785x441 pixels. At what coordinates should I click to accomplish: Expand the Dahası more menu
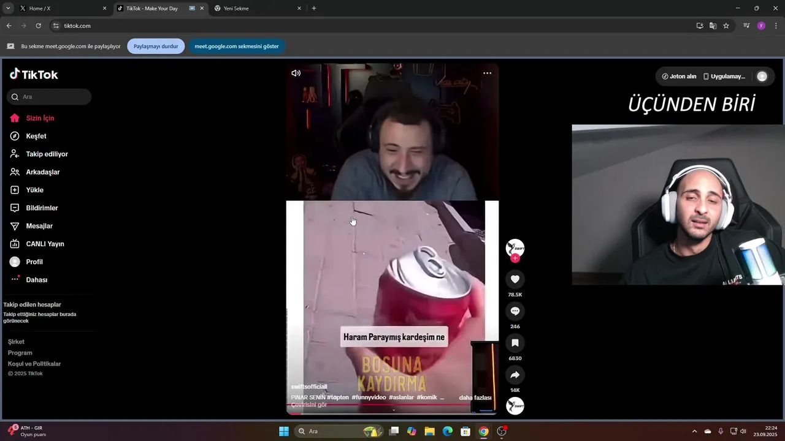click(36, 280)
